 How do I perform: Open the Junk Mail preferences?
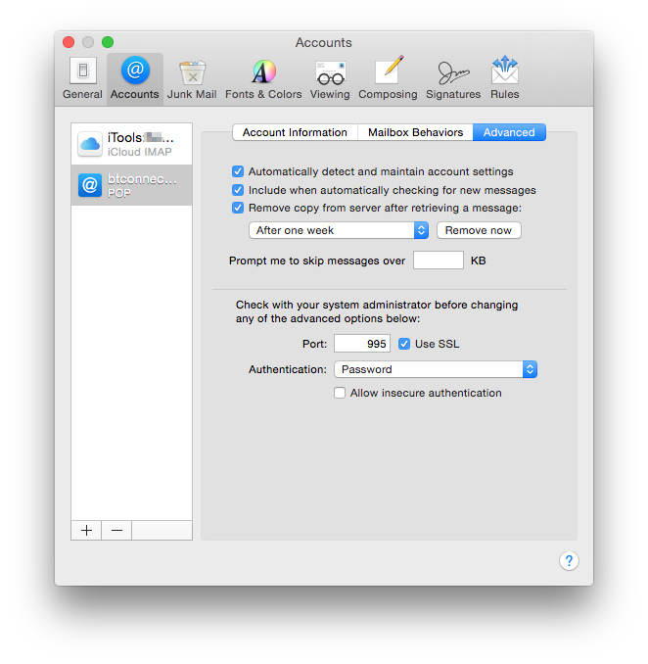click(192, 78)
